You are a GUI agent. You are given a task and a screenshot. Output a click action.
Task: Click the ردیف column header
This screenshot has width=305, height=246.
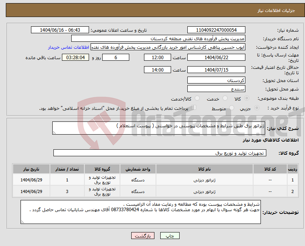coord(293,169)
